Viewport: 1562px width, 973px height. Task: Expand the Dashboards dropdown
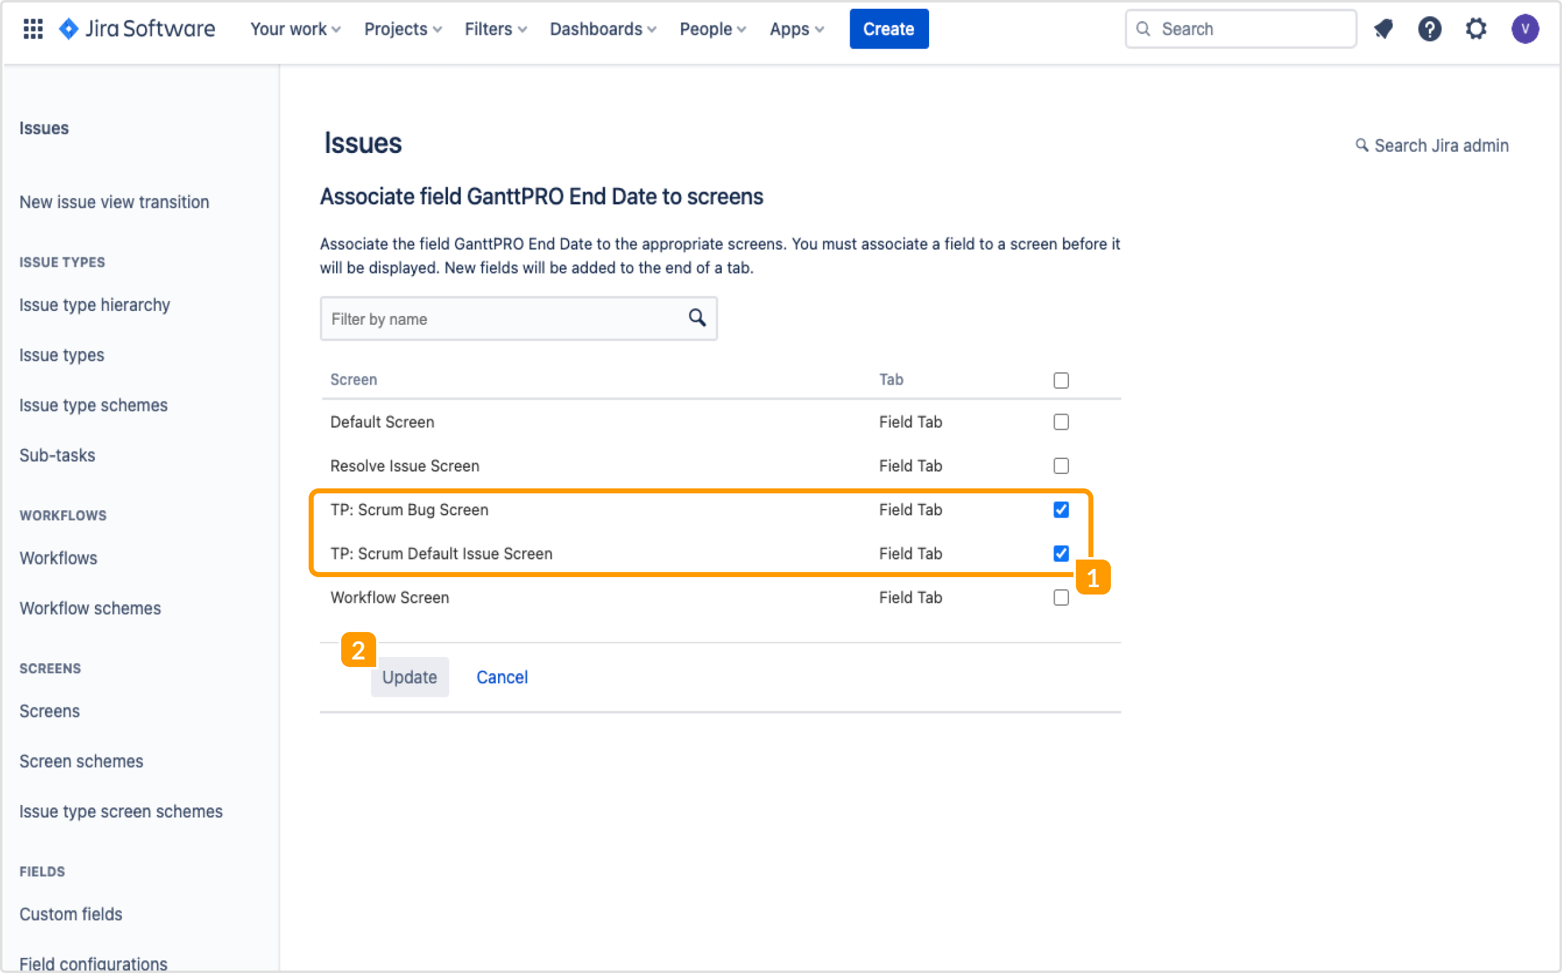(x=603, y=29)
